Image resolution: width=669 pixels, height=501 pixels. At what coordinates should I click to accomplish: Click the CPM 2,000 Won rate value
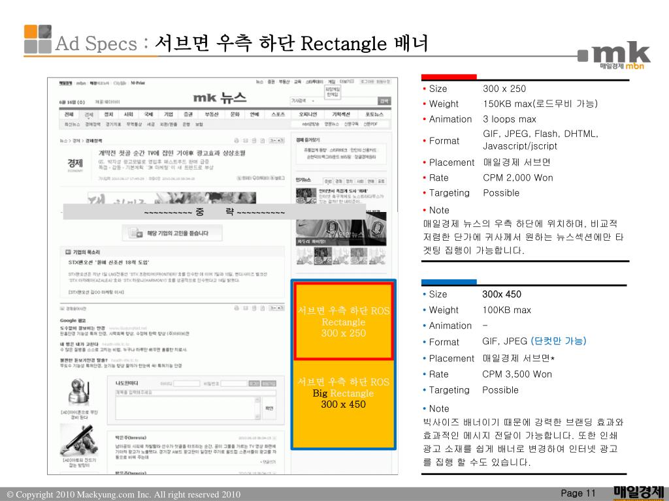(x=517, y=177)
